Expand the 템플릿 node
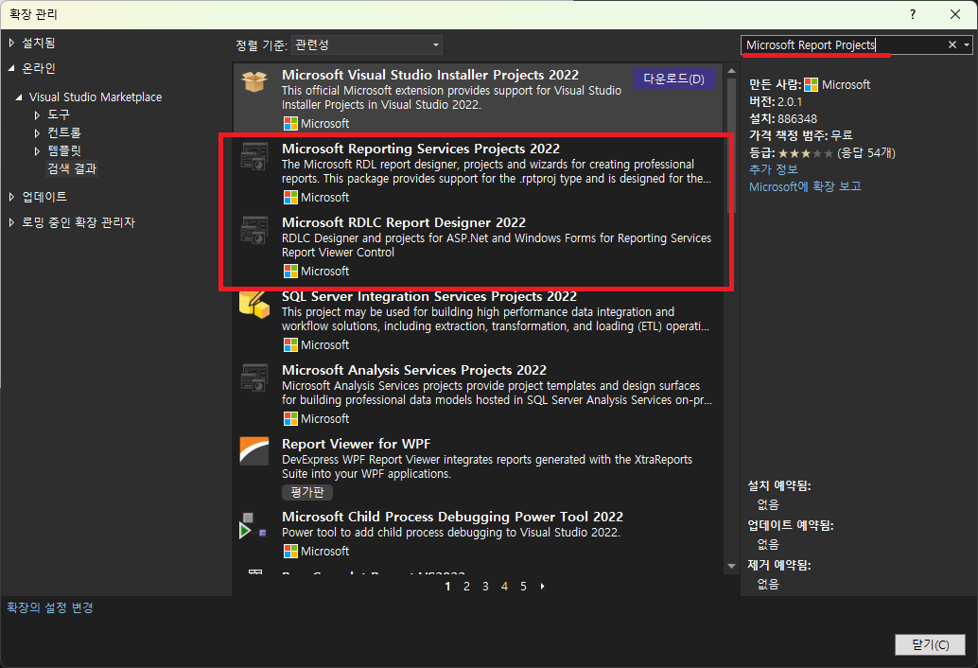The image size is (978, 668). [37, 151]
